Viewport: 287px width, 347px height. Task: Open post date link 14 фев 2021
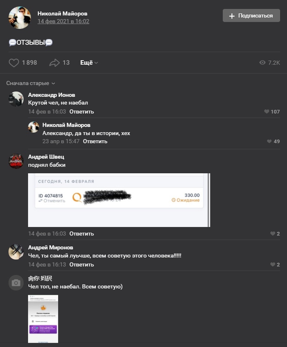point(63,21)
